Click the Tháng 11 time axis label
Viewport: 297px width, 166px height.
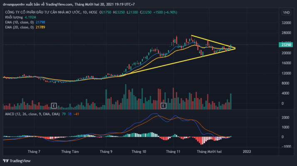tap(173, 151)
